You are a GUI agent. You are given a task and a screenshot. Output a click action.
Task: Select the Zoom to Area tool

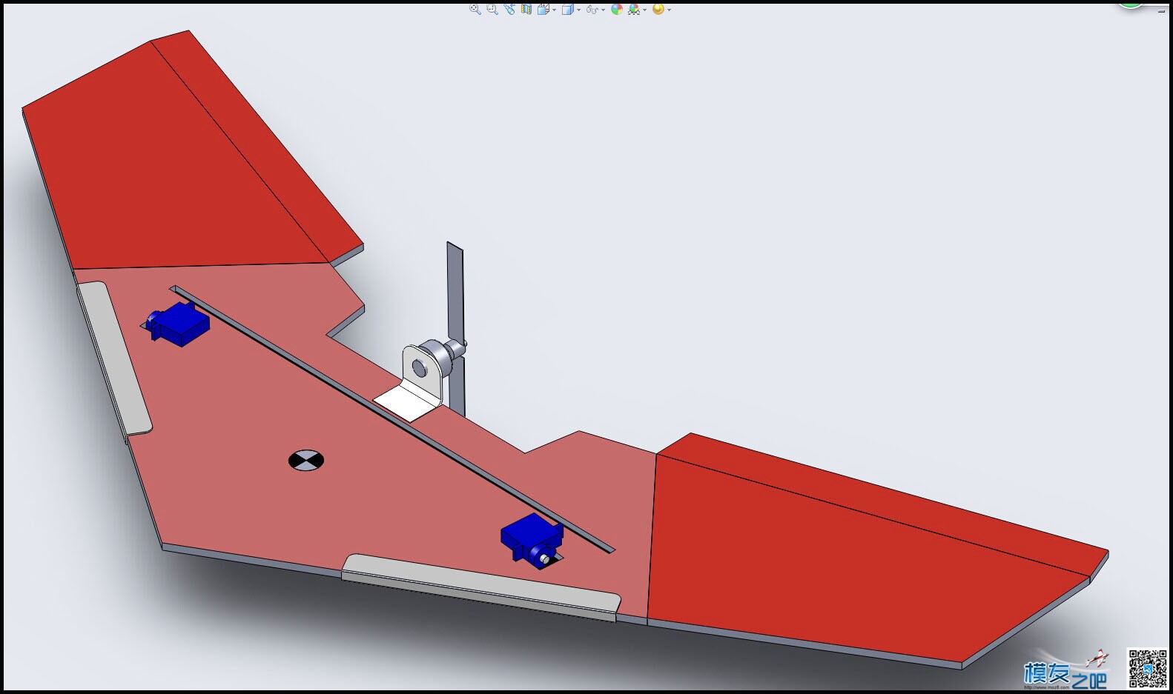pyautogui.click(x=492, y=10)
